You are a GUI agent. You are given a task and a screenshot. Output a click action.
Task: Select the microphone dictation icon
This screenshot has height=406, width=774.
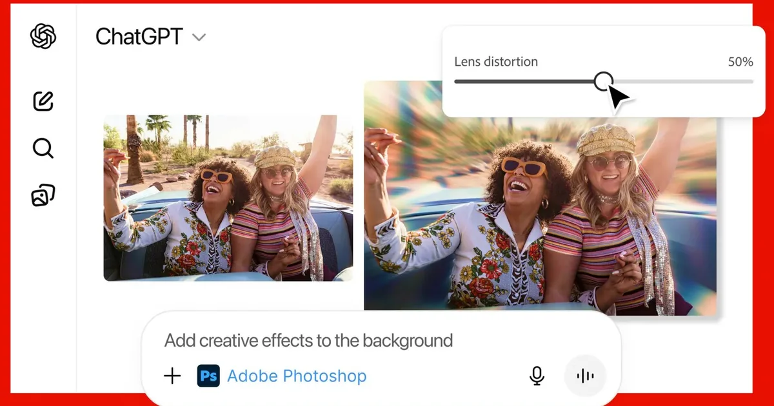[x=537, y=376]
